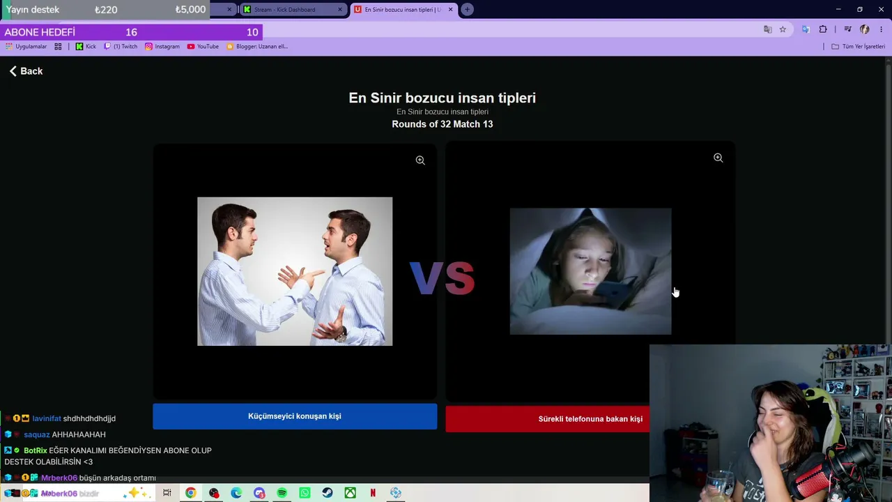
Task: Click the Yayın destek ₺220 progress bar
Action: (x=105, y=10)
